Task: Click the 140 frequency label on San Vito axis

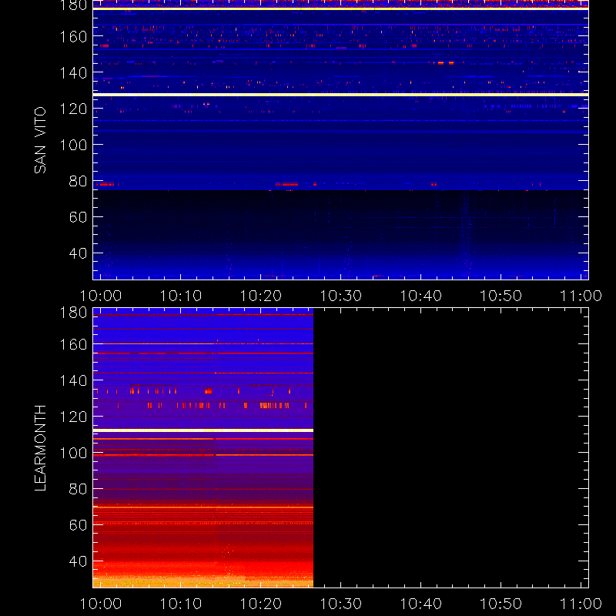Action: 73,72
